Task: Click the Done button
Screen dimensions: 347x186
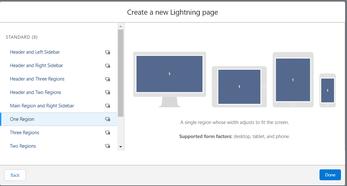Action: (330, 175)
